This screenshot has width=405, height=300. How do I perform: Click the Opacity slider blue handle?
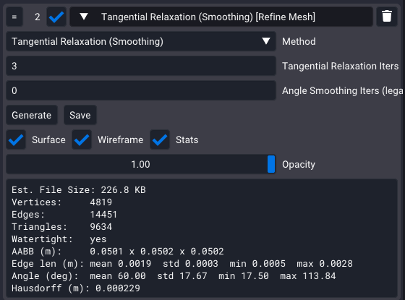coord(271,164)
